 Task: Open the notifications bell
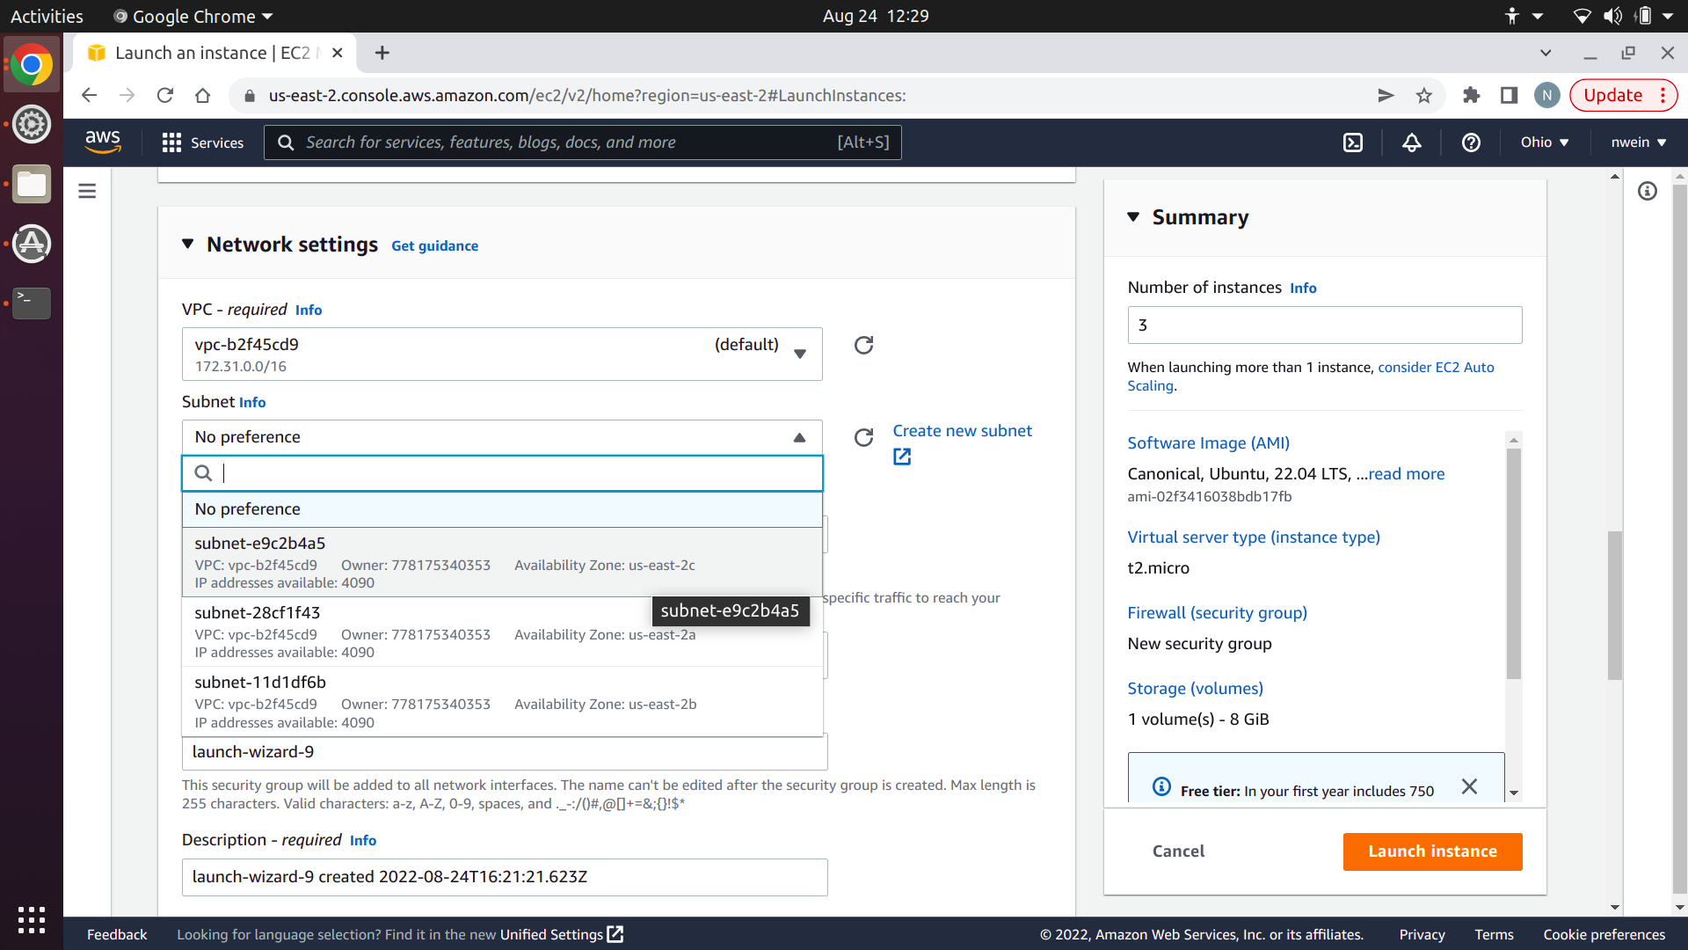(1412, 142)
